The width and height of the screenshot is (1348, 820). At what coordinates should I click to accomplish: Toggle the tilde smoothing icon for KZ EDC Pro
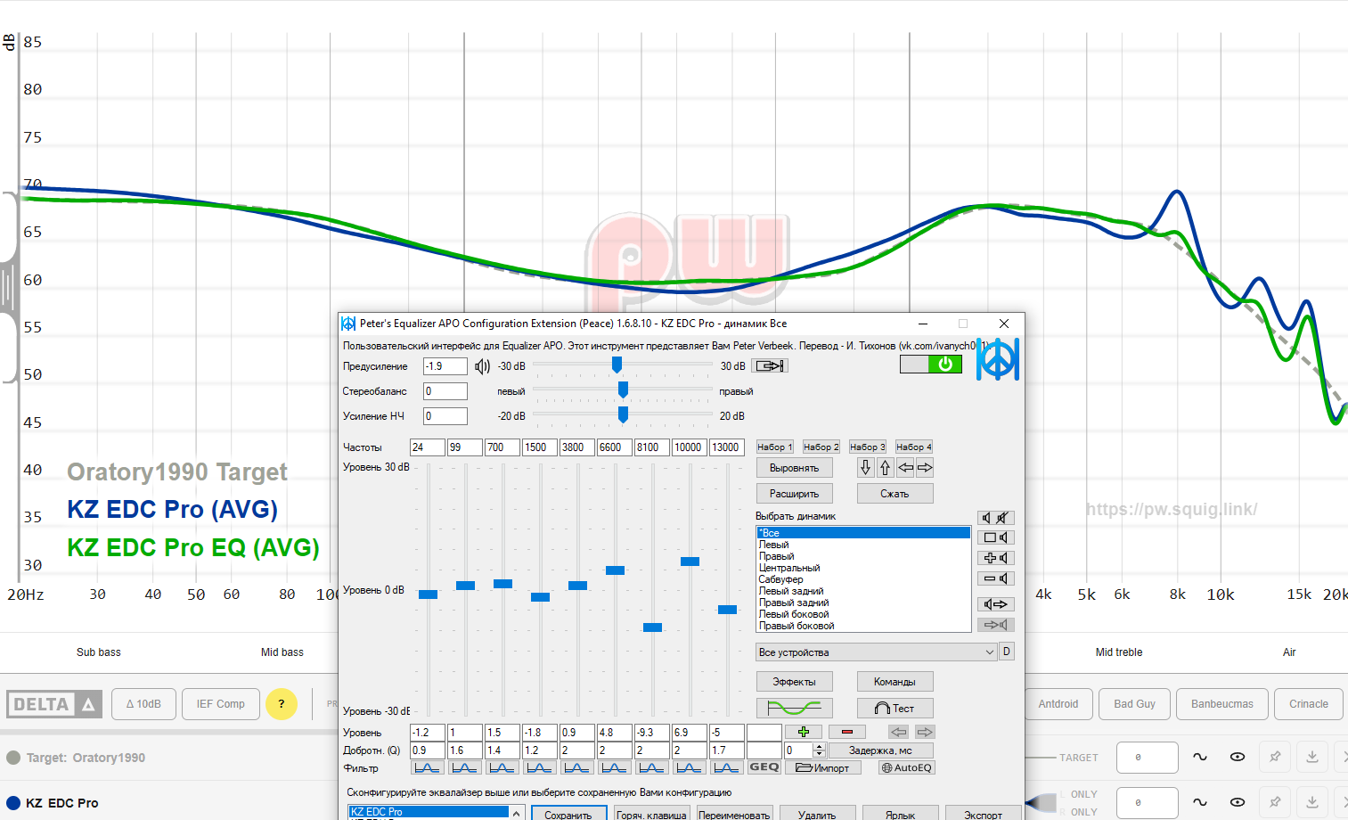(1200, 802)
